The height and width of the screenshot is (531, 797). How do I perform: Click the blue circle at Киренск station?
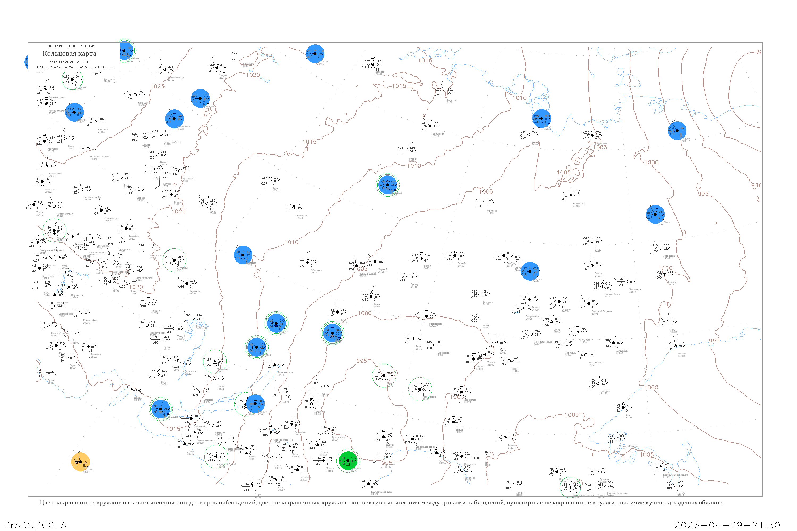[x=276, y=323]
